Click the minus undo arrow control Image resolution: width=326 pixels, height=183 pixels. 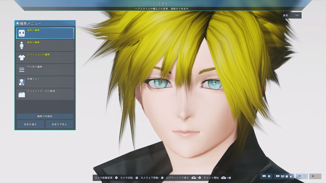click(x=302, y=176)
